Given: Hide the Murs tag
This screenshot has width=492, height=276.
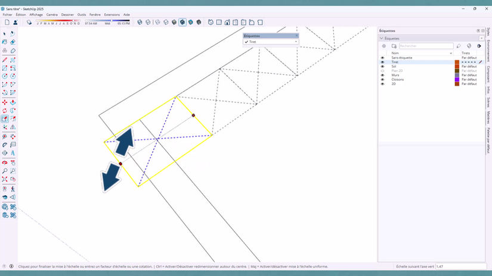Looking at the screenshot, I should (382, 75).
